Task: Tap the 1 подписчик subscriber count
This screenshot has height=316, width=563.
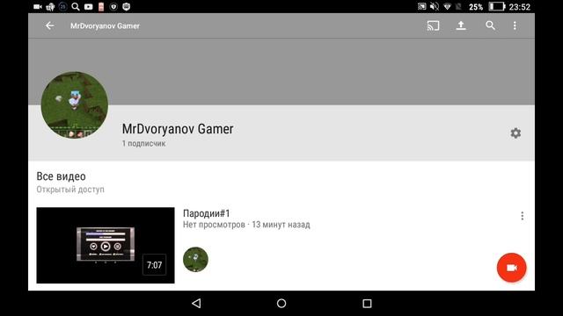Action: [143, 144]
